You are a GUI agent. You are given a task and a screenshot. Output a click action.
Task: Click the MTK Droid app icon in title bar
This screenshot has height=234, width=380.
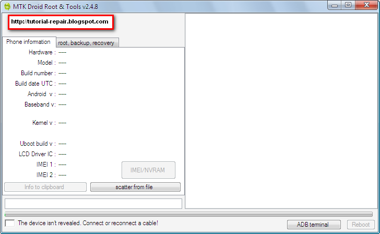click(x=7, y=7)
